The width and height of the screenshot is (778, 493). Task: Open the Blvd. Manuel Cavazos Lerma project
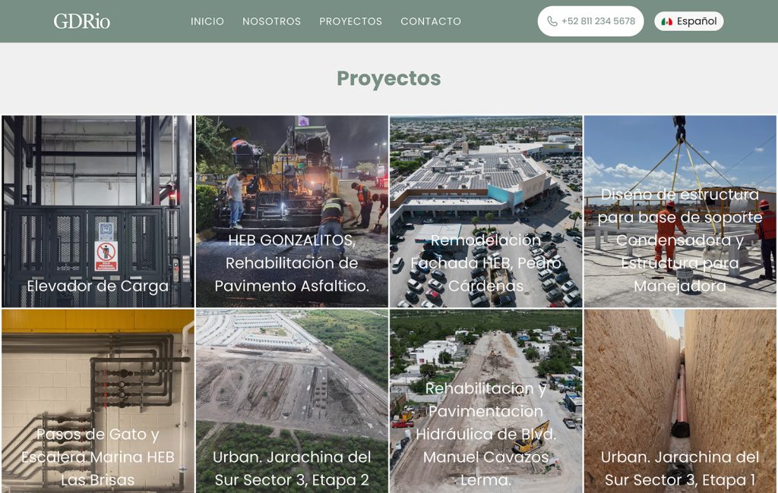point(485,402)
